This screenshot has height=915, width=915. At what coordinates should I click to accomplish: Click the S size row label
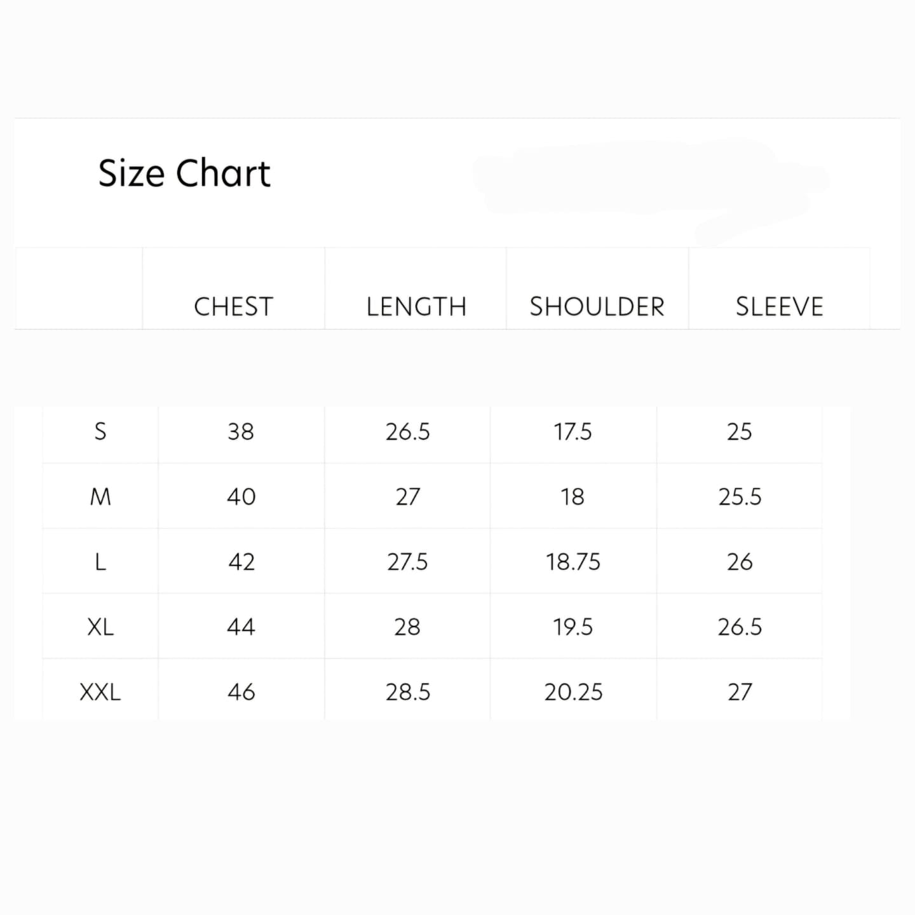(100, 431)
